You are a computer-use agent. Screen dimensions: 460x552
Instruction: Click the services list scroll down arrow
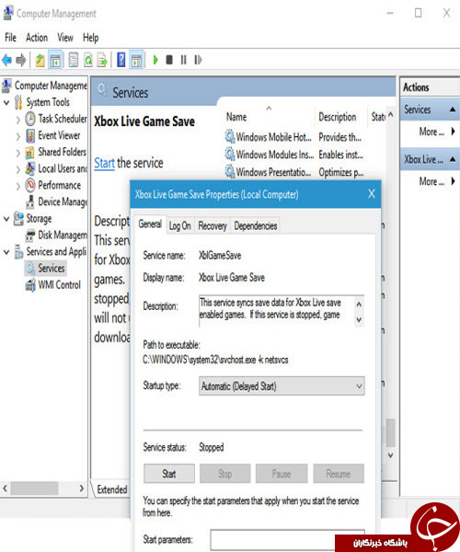390,455
